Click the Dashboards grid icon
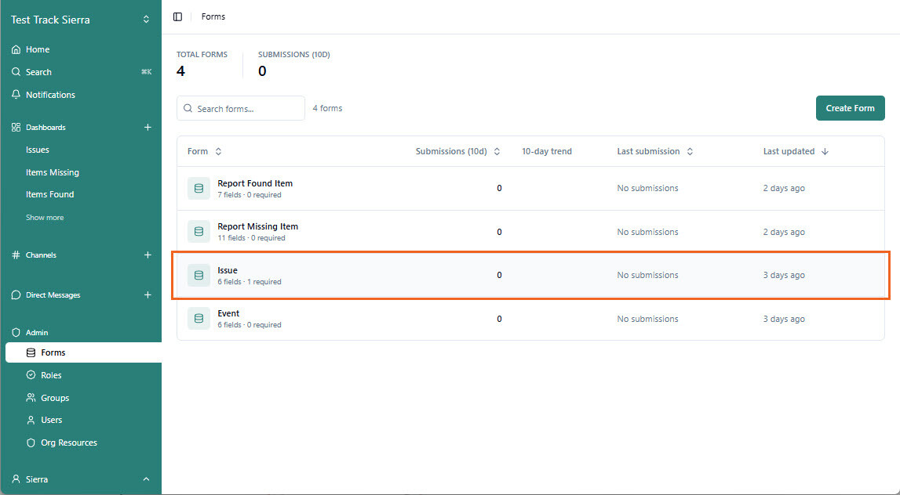 16,127
